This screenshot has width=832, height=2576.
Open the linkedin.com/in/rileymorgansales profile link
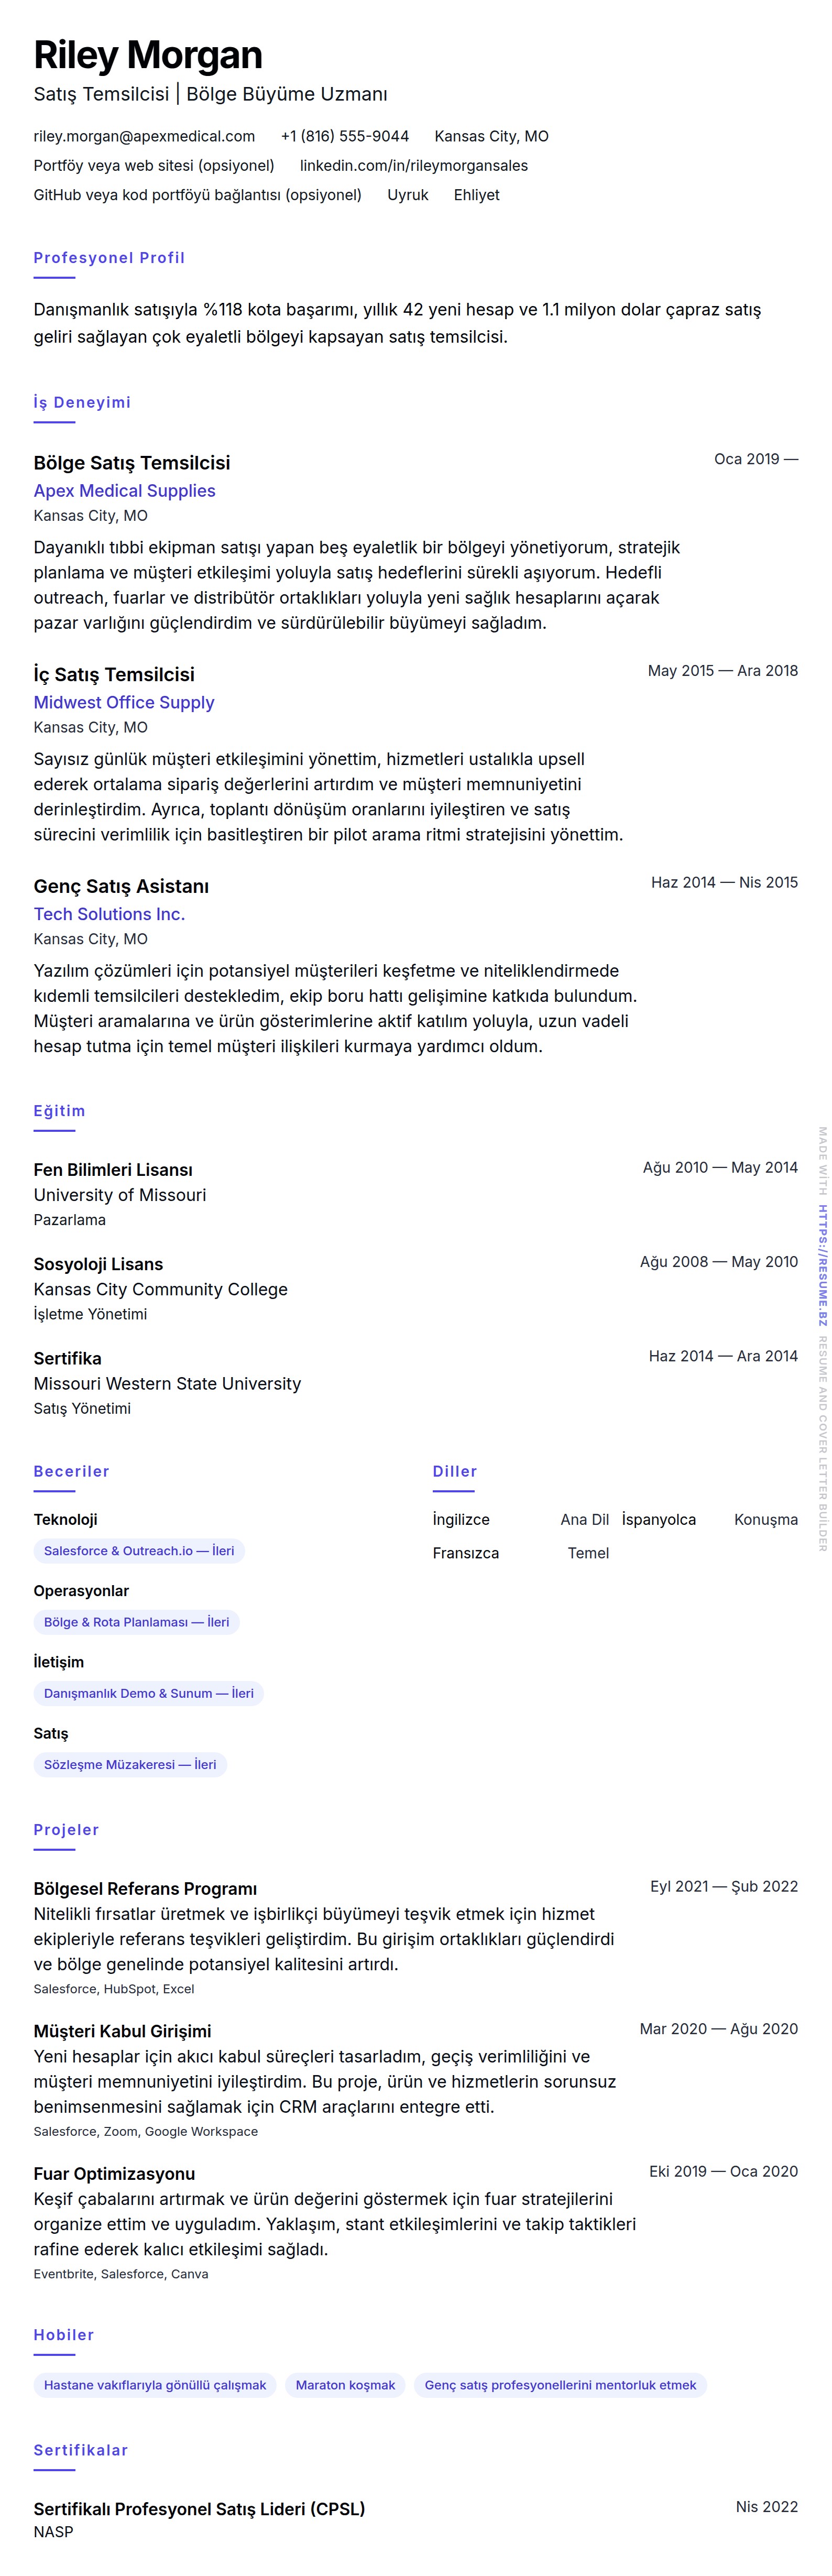coord(413,165)
